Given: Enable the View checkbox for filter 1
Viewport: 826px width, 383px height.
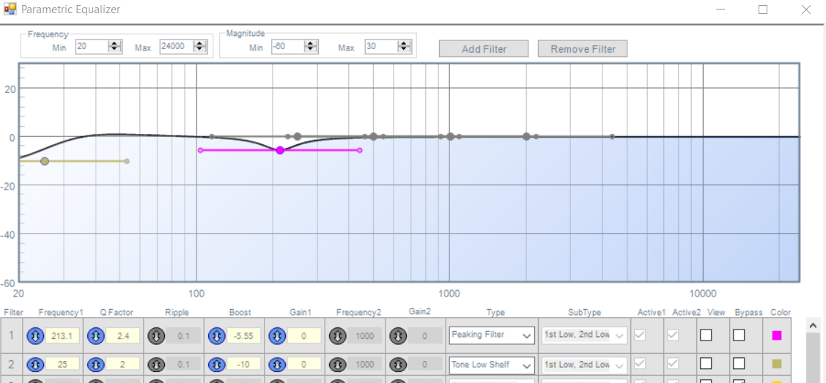Looking at the screenshot, I should tap(706, 335).
